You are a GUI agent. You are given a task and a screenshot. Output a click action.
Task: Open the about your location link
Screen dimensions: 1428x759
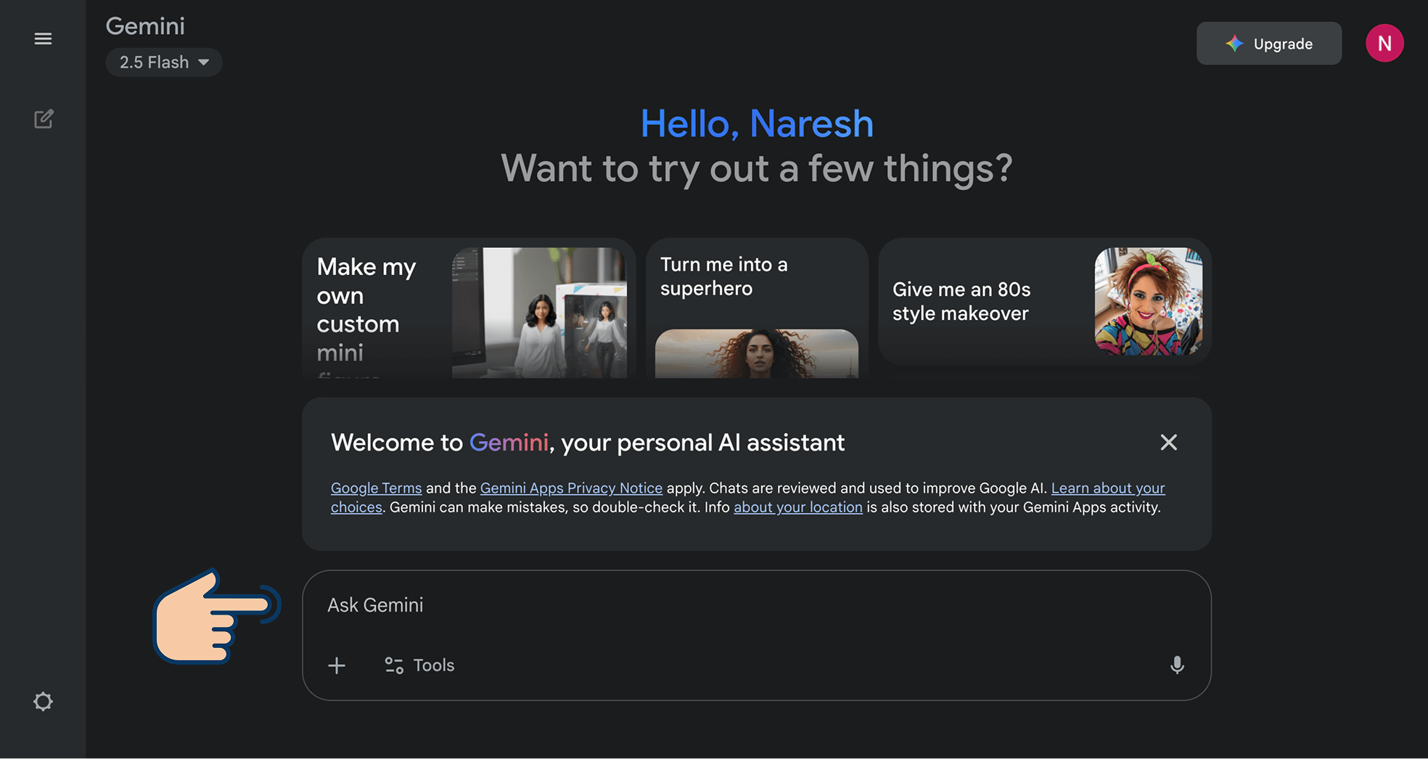pyautogui.click(x=797, y=507)
